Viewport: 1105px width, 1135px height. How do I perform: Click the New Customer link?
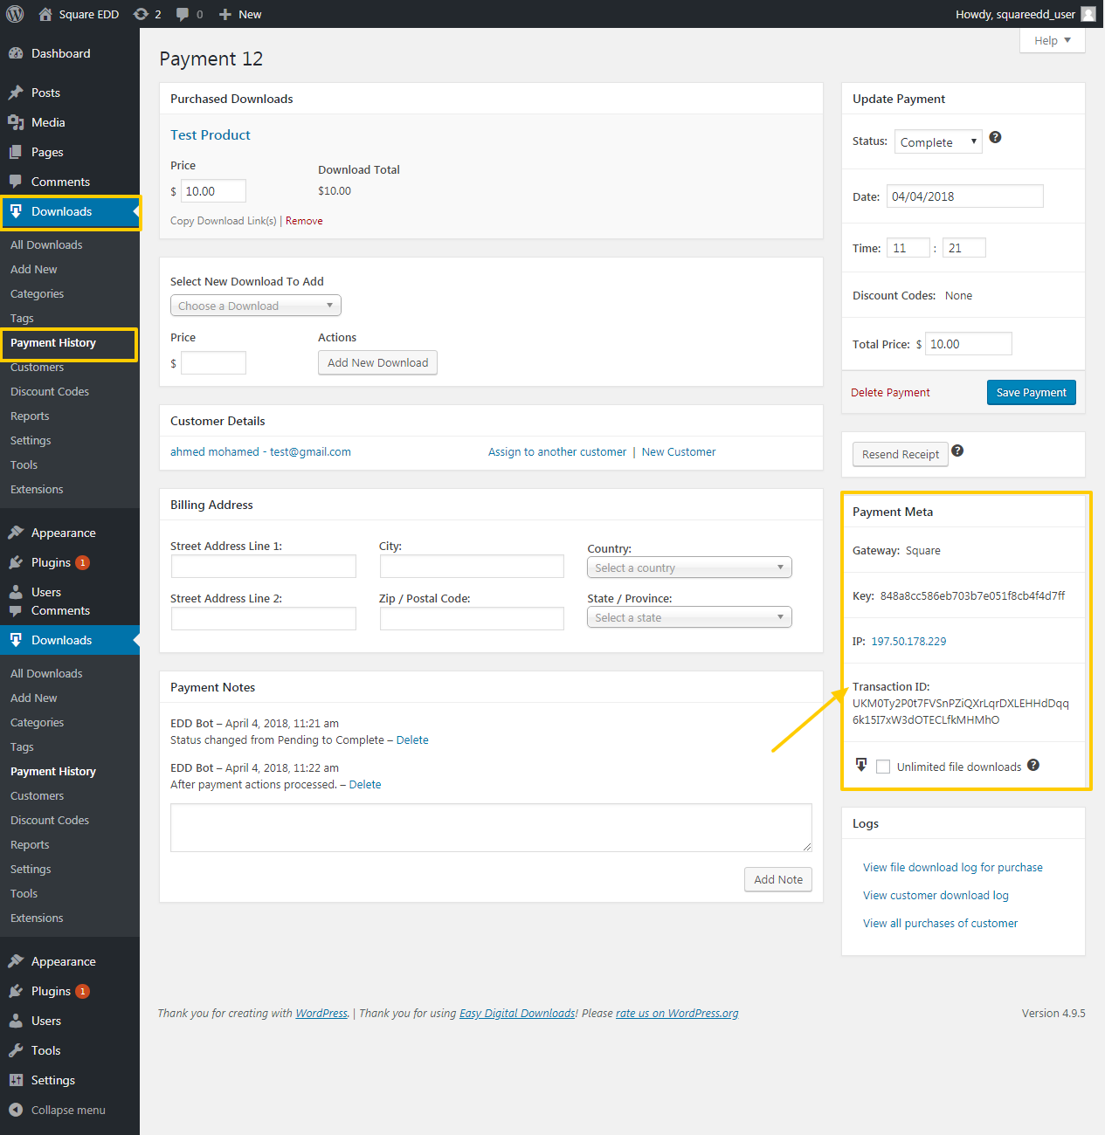coord(679,451)
